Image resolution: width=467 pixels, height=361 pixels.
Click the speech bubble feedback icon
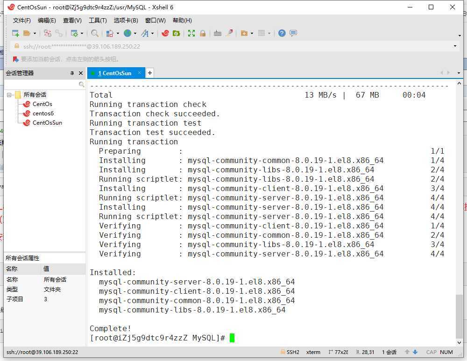293,33
